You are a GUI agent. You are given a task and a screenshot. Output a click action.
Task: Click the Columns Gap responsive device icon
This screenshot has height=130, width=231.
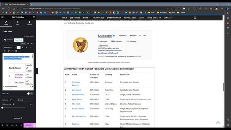[14, 104]
